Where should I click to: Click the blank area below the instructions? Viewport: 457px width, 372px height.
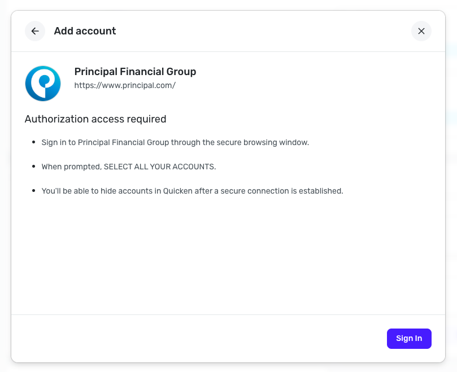coord(226,254)
